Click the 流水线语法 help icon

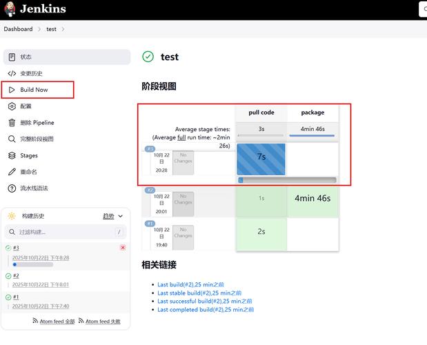tap(12, 188)
